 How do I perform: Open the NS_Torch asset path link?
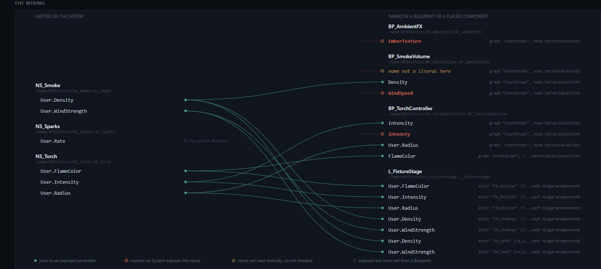(x=73, y=162)
